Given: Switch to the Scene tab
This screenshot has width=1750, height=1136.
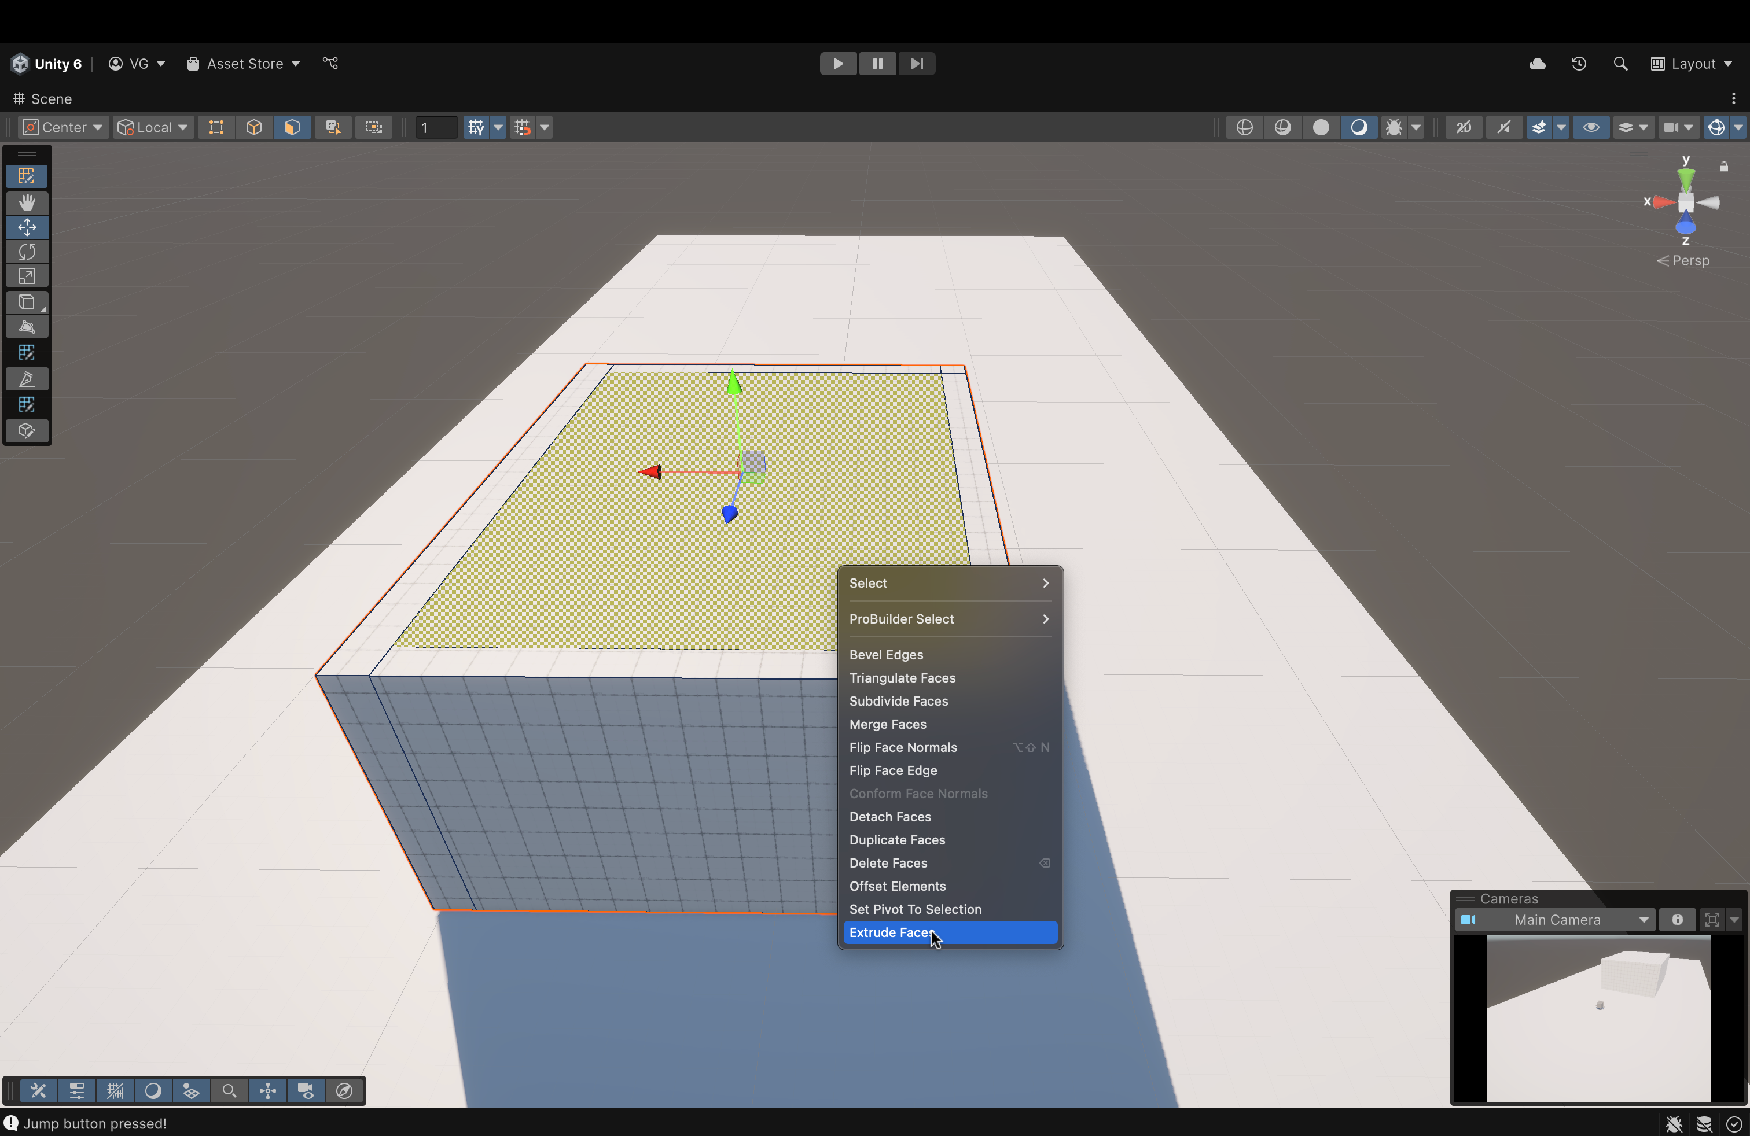Looking at the screenshot, I should click(43, 98).
